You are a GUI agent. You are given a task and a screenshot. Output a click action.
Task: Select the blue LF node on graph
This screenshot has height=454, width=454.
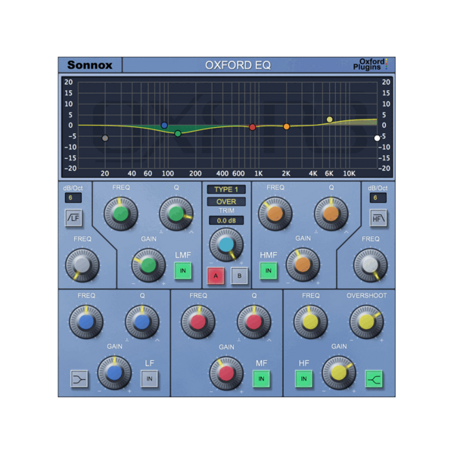164,126
